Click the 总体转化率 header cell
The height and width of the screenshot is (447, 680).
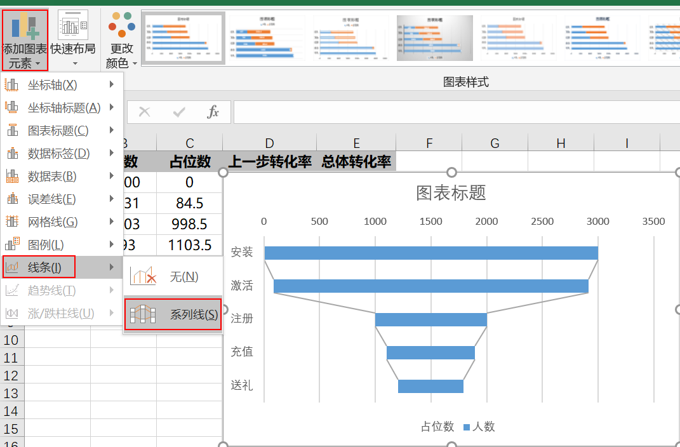click(x=356, y=161)
